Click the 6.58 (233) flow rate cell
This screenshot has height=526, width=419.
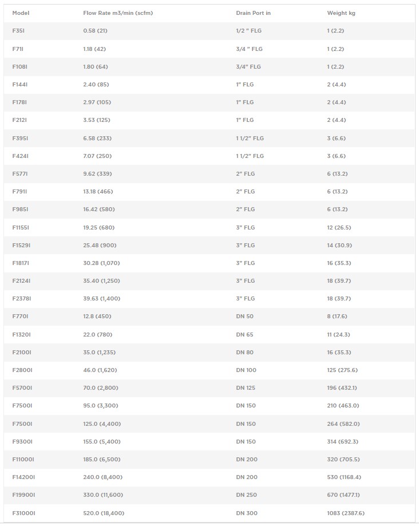[x=97, y=139]
